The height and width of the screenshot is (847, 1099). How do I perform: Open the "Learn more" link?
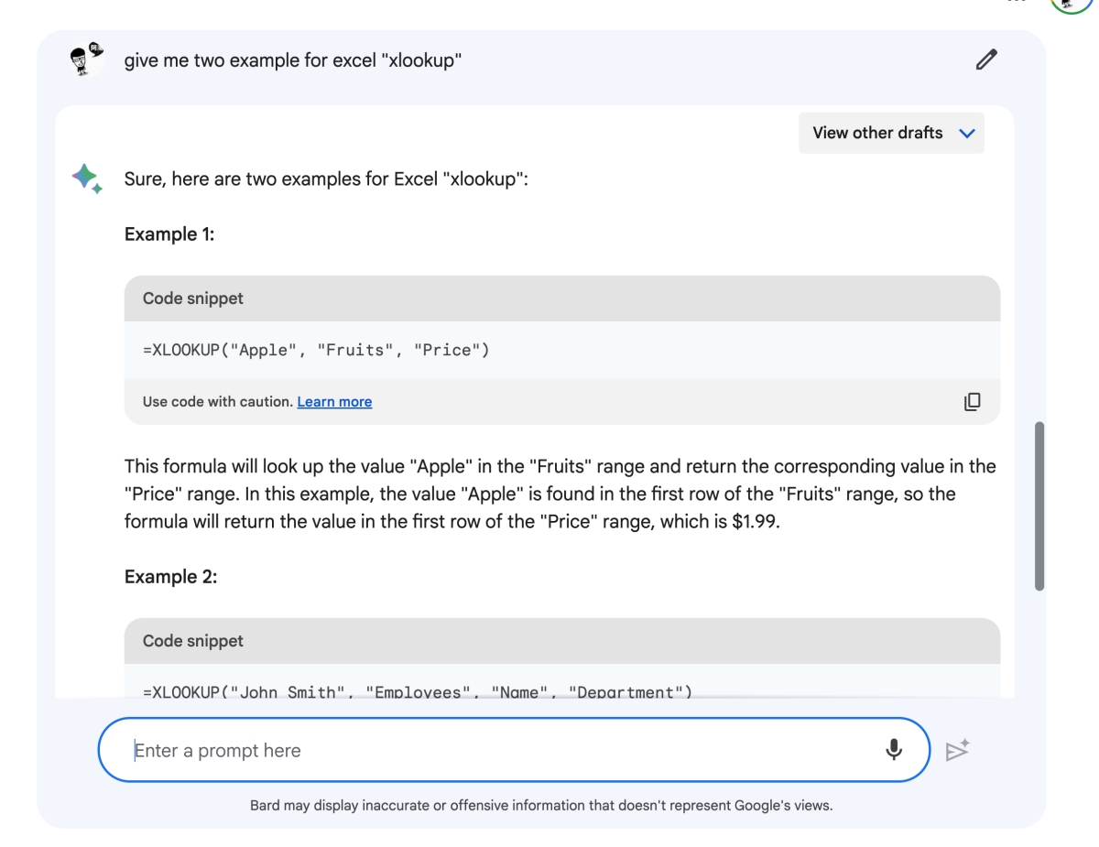334,402
